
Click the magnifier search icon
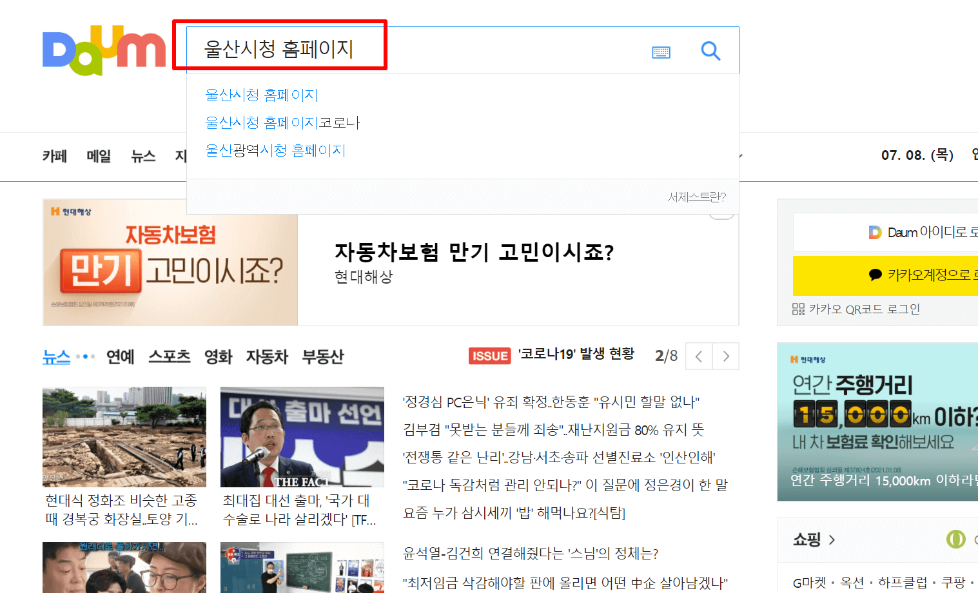[x=710, y=50]
